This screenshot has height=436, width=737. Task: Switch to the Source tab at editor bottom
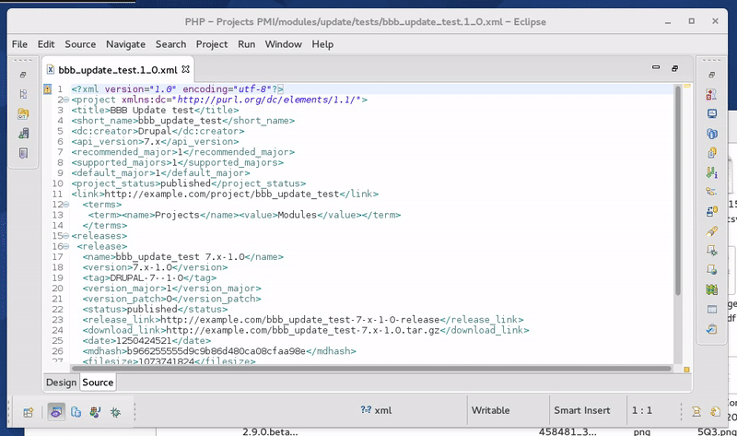[x=98, y=383]
